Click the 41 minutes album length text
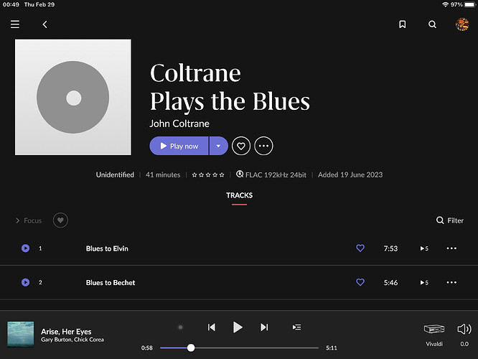478x359 pixels. click(163, 174)
